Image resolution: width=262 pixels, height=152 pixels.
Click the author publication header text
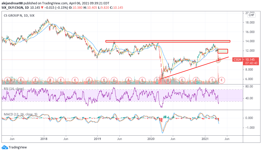click(55, 3)
